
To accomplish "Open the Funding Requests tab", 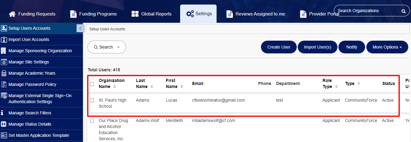I will click(x=32, y=14).
